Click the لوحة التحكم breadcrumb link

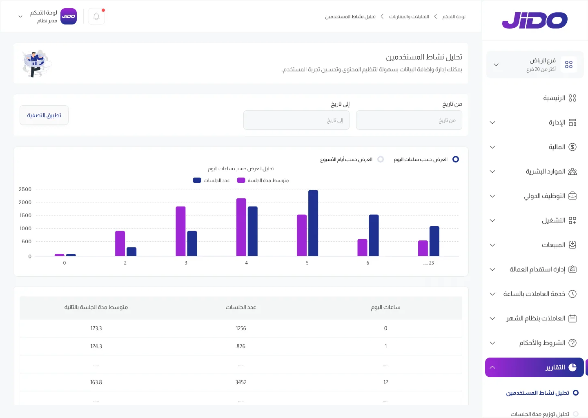pyautogui.click(x=454, y=17)
